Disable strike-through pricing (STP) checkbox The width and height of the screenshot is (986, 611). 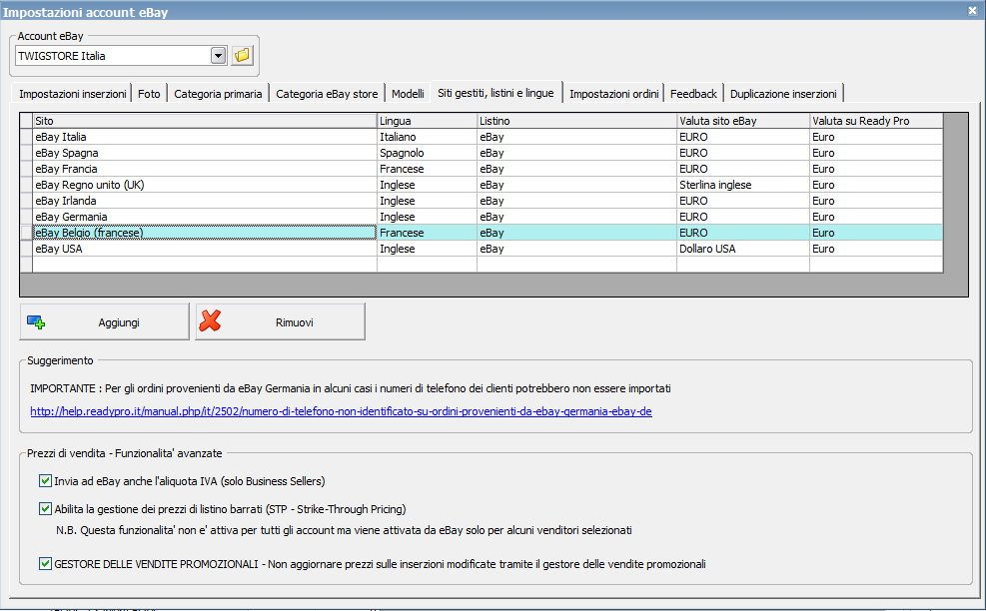pyautogui.click(x=45, y=509)
